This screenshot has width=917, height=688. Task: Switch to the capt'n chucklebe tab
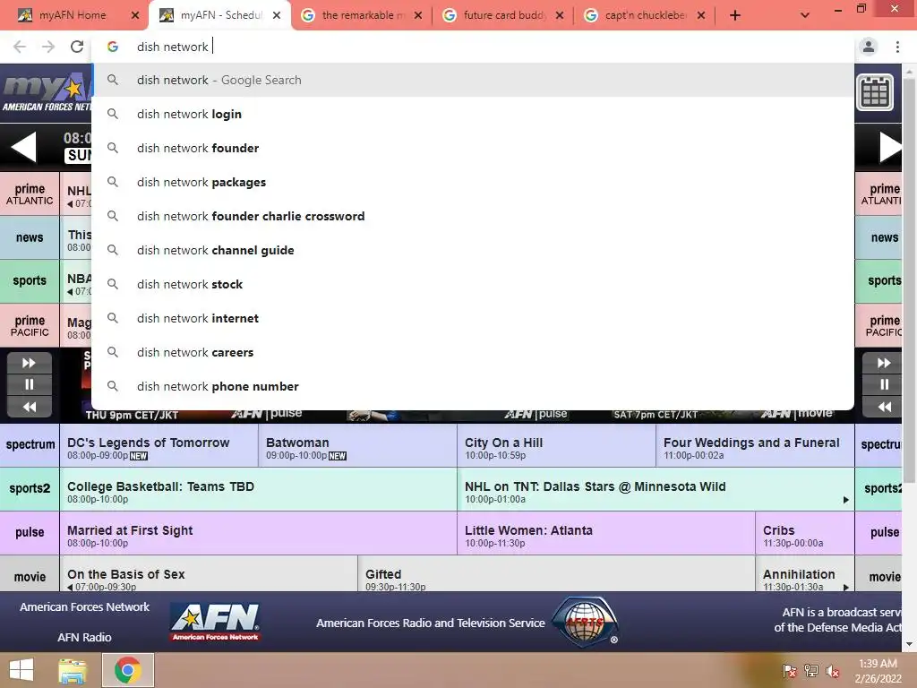(x=646, y=15)
